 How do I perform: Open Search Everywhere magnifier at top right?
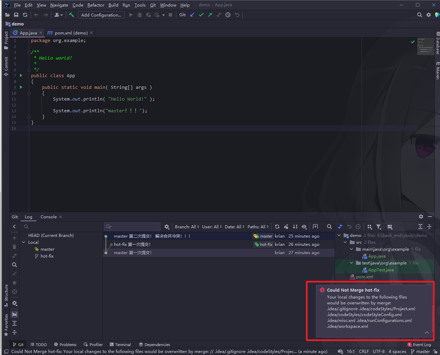(419, 15)
